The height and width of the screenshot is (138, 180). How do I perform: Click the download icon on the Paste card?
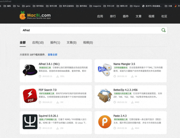tap(132, 128)
